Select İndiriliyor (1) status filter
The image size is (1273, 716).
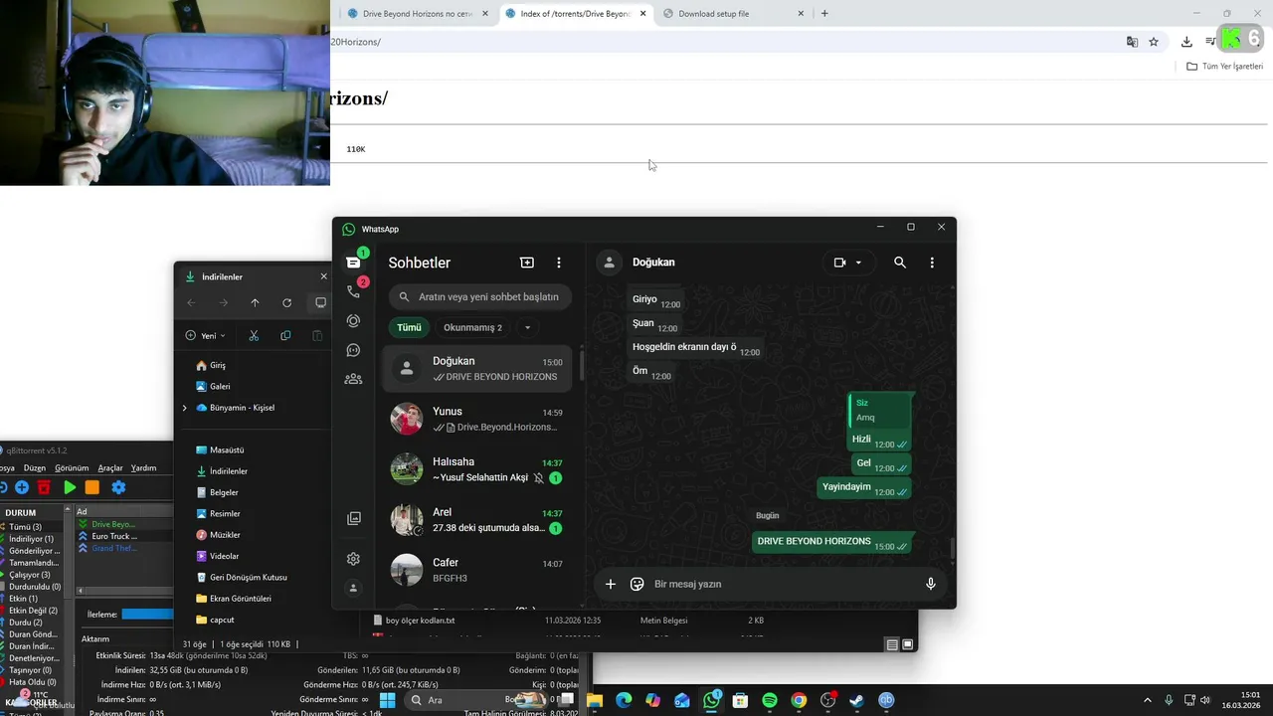(30, 539)
